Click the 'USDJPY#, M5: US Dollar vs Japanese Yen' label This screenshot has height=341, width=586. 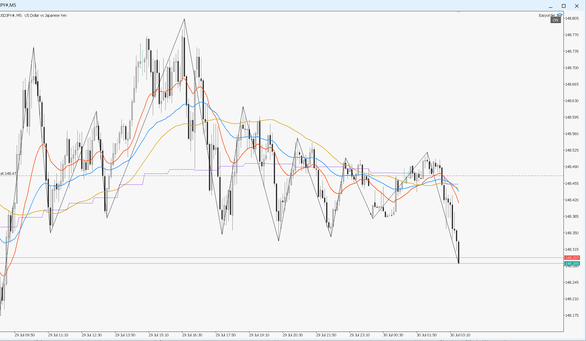tap(33, 15)
